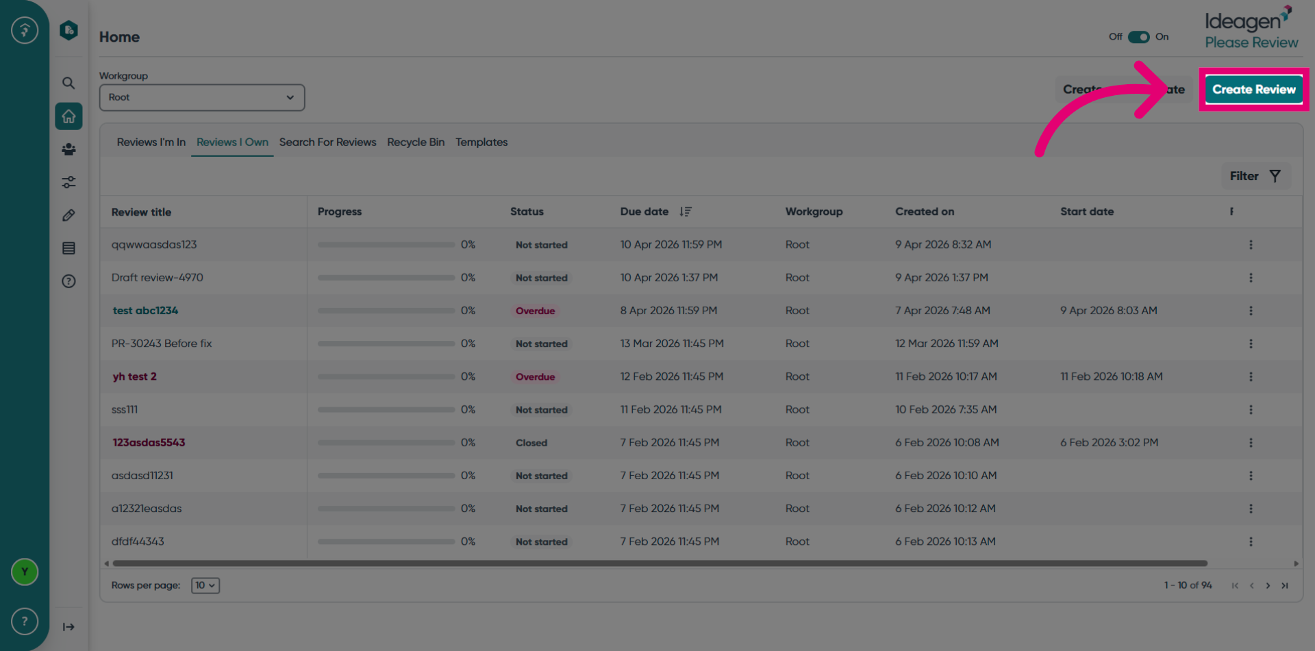Open the list document icon in sidebar
Viewport: 1315px width, 651px height.
point(68,248)
